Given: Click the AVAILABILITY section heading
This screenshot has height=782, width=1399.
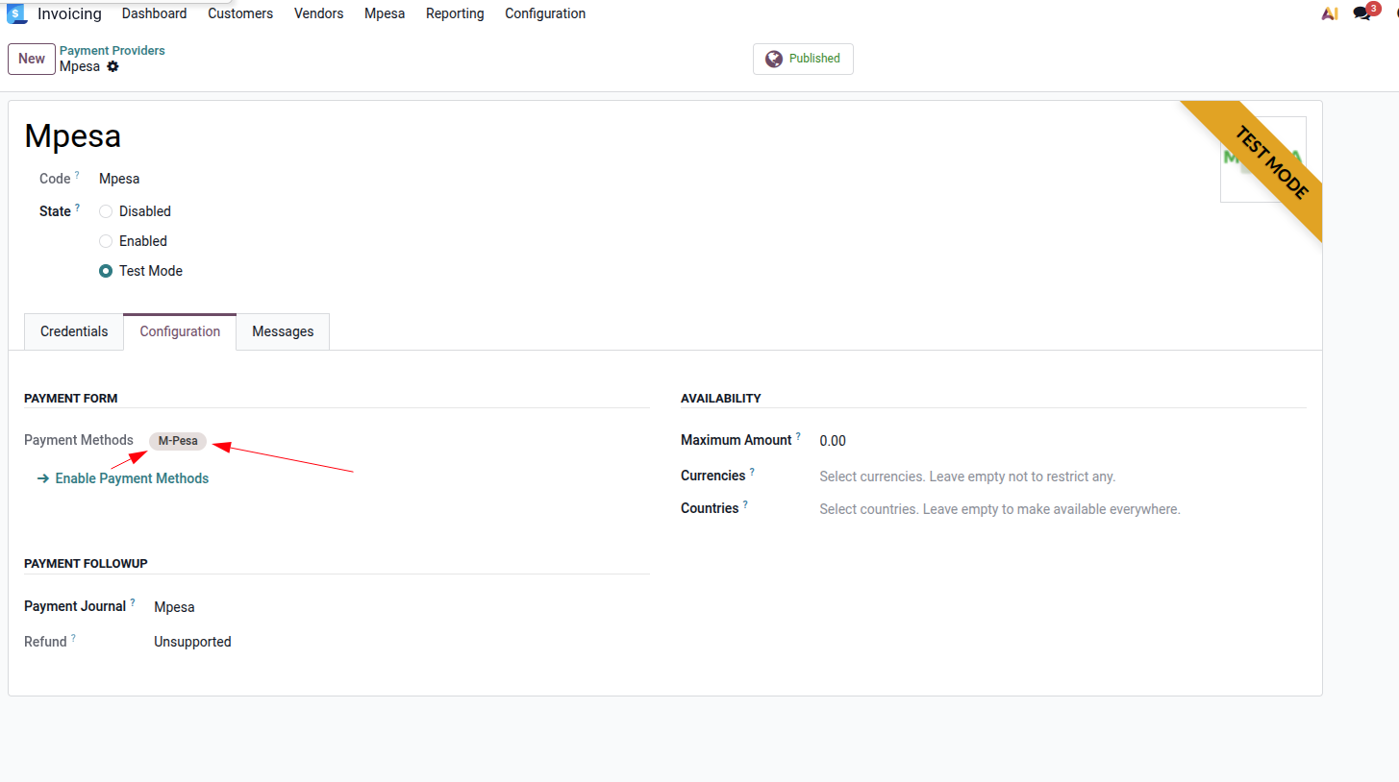Looking at the screenshot, I should point(721,398).
